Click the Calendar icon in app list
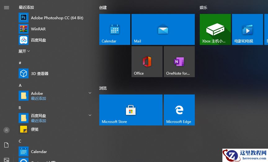268x162 pixels. tap(24, 151)
